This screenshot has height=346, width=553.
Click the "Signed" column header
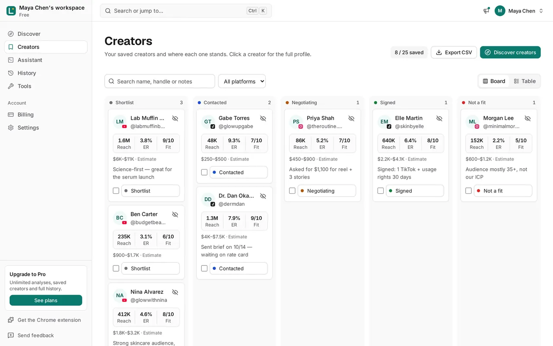click(388, 103)
